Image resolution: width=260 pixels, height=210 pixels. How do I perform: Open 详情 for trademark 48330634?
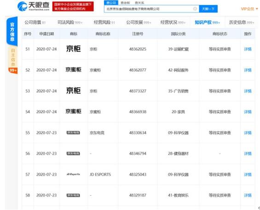[248, 133]
